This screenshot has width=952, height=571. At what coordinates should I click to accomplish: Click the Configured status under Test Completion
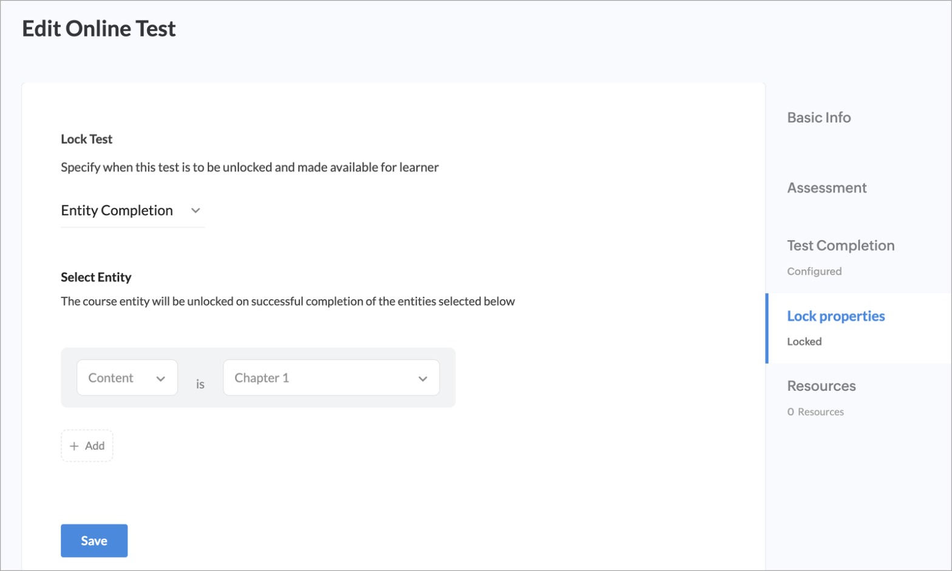[x=814, y=271]
